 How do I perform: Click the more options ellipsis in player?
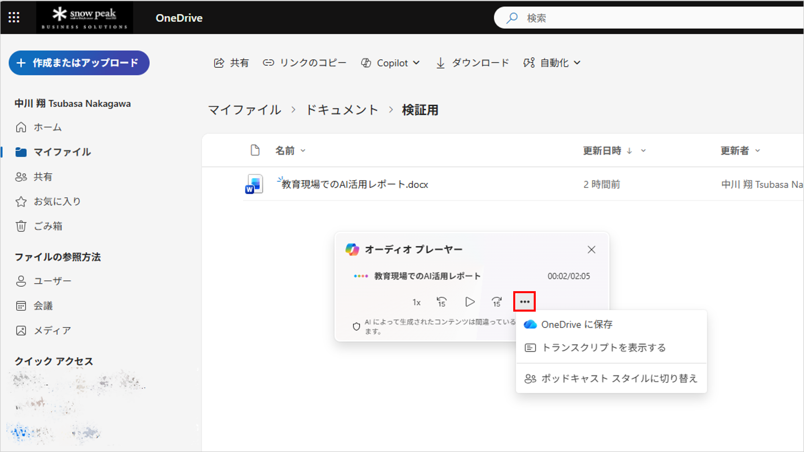click(x=524, y=302)
